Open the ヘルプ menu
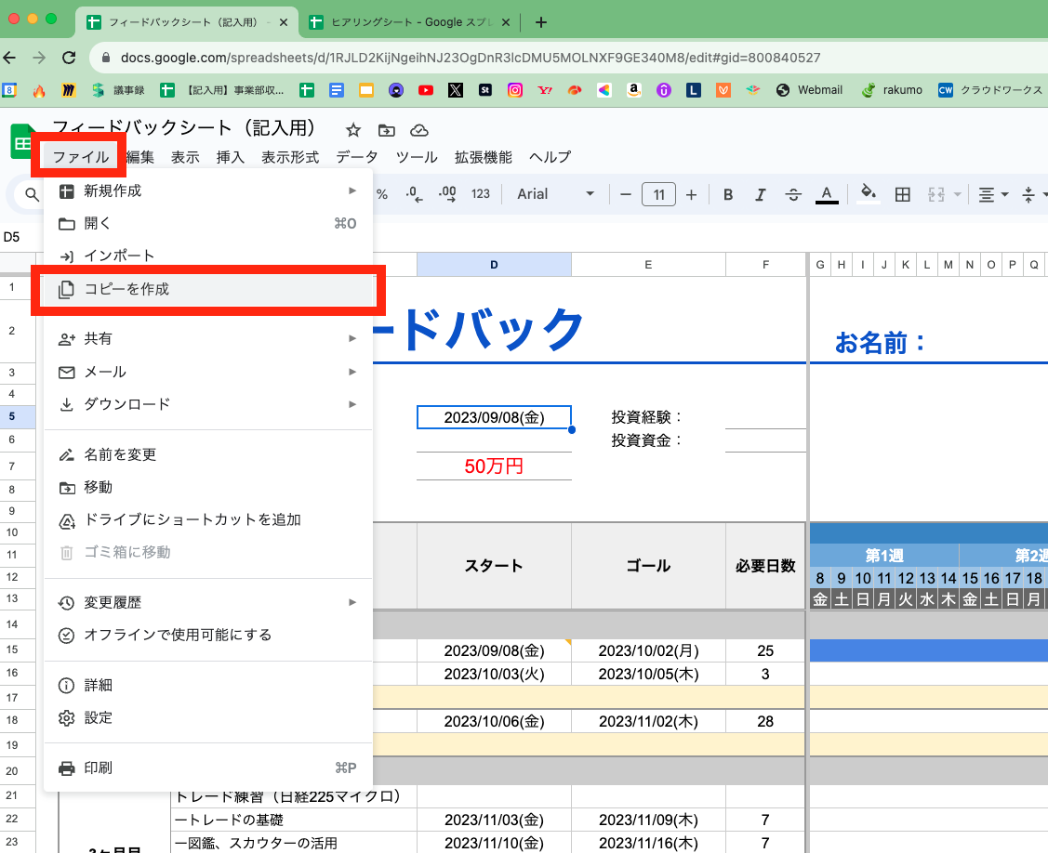 tap(550, 157)
